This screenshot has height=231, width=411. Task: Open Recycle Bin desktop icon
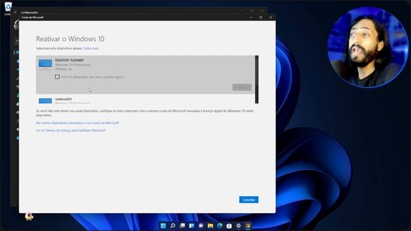click(x=8, y=8)
